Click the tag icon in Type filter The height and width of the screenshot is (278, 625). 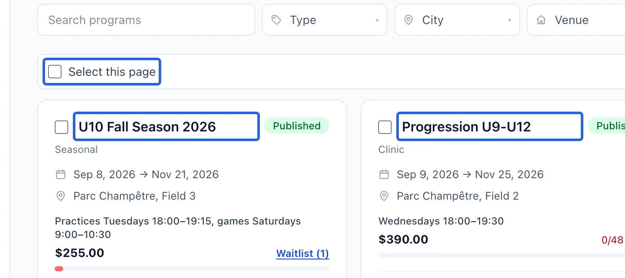pos(276,20)
